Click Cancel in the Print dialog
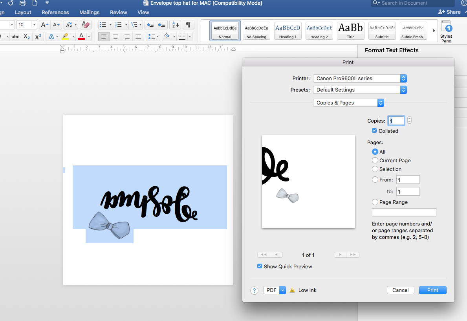467x321 pixels. [x=400, y=290]
